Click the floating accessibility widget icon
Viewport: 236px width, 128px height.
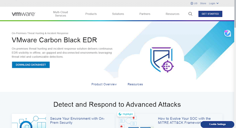coord(227,33)
